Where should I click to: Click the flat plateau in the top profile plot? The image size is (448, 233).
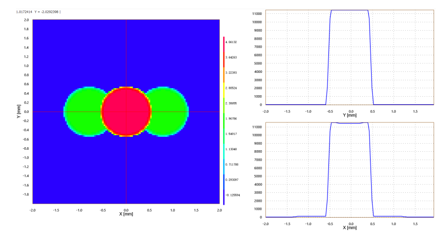(x=350, y=10)
